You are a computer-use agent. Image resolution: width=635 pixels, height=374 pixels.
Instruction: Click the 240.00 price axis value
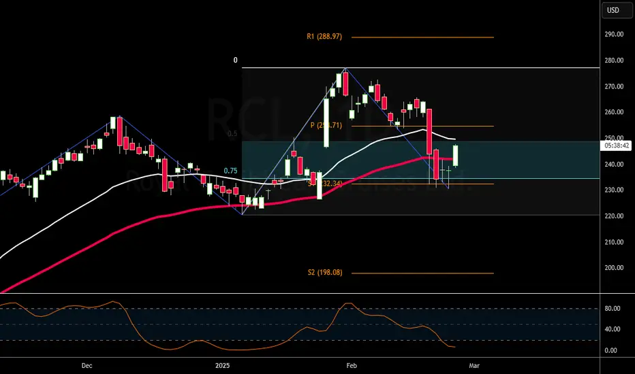(x=614, y=164)
